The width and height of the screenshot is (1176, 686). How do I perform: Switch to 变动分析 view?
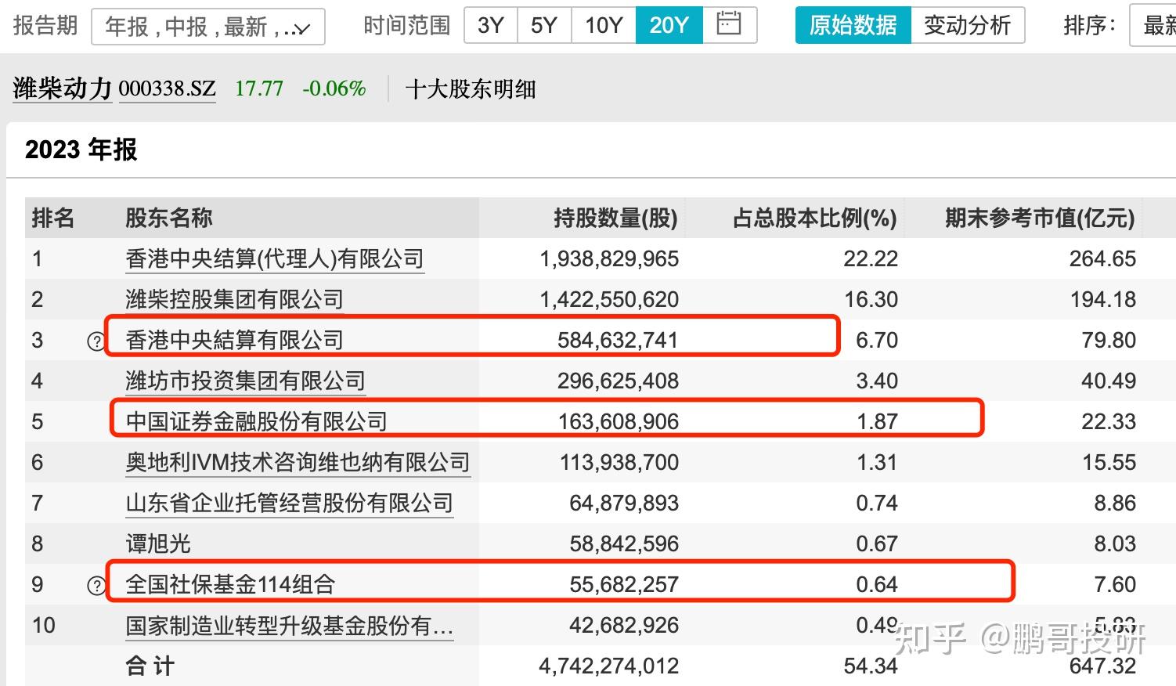coord(968,24)
